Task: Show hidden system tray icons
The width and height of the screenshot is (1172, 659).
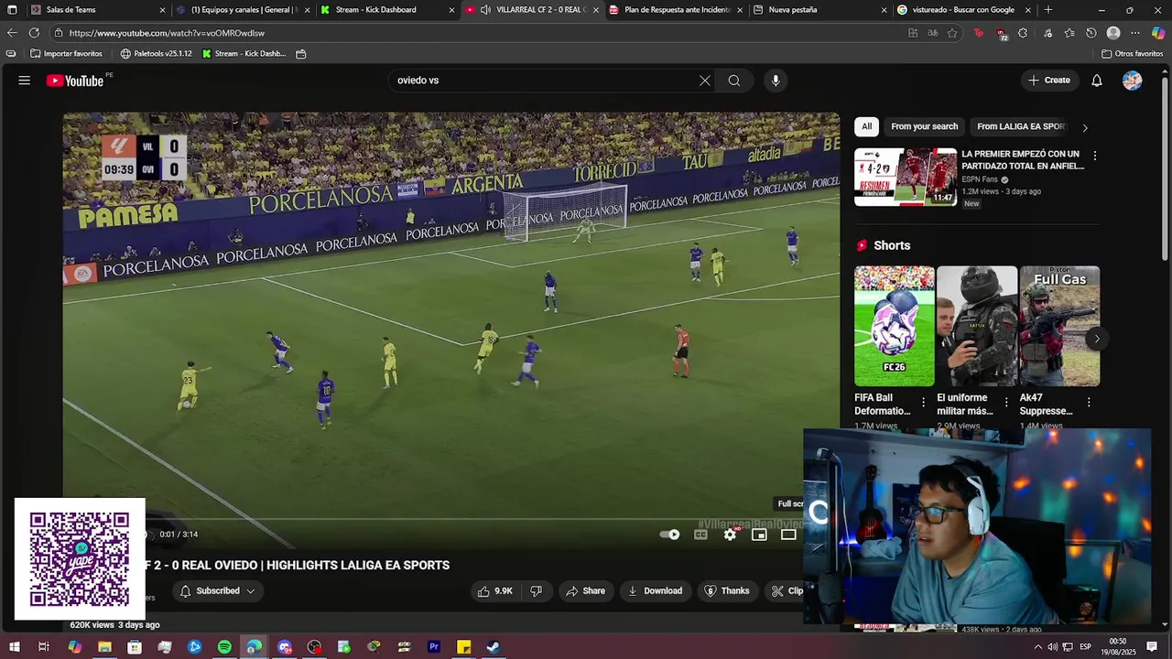Action: pos(1037,647)
